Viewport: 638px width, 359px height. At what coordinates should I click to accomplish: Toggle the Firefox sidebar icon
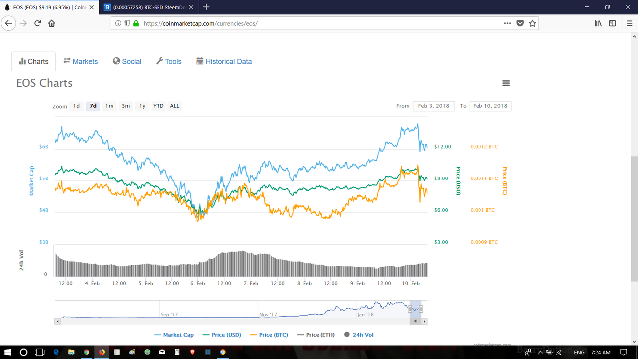(612, 23)
